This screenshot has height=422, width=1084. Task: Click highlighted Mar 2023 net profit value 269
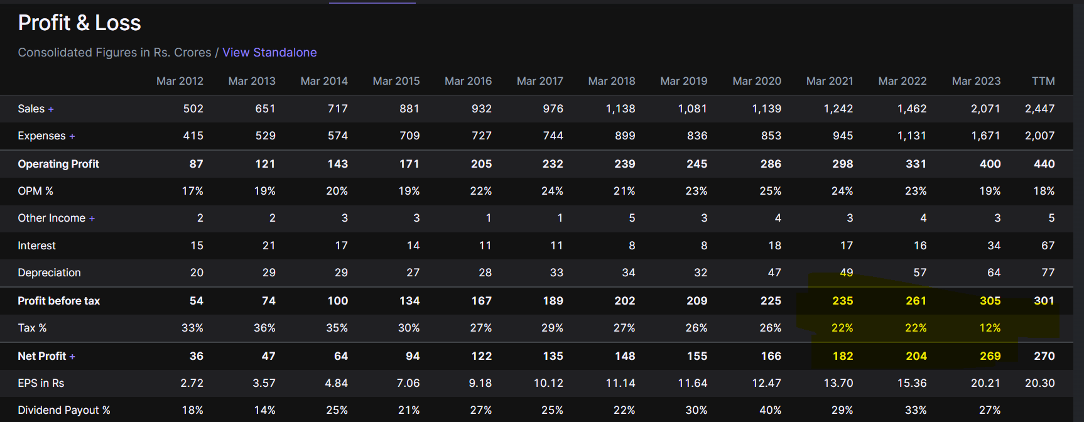coord(990,356)
